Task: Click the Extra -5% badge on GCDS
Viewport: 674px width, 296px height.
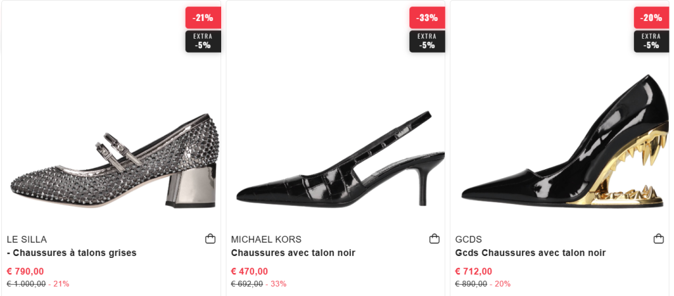Action: tap(652, 41)
